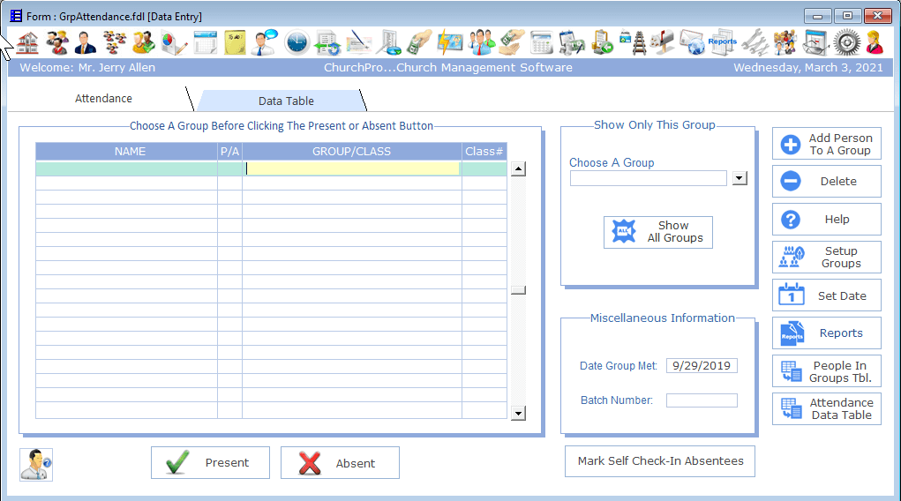
Task: Open the Help button
Action: point(826,219)
